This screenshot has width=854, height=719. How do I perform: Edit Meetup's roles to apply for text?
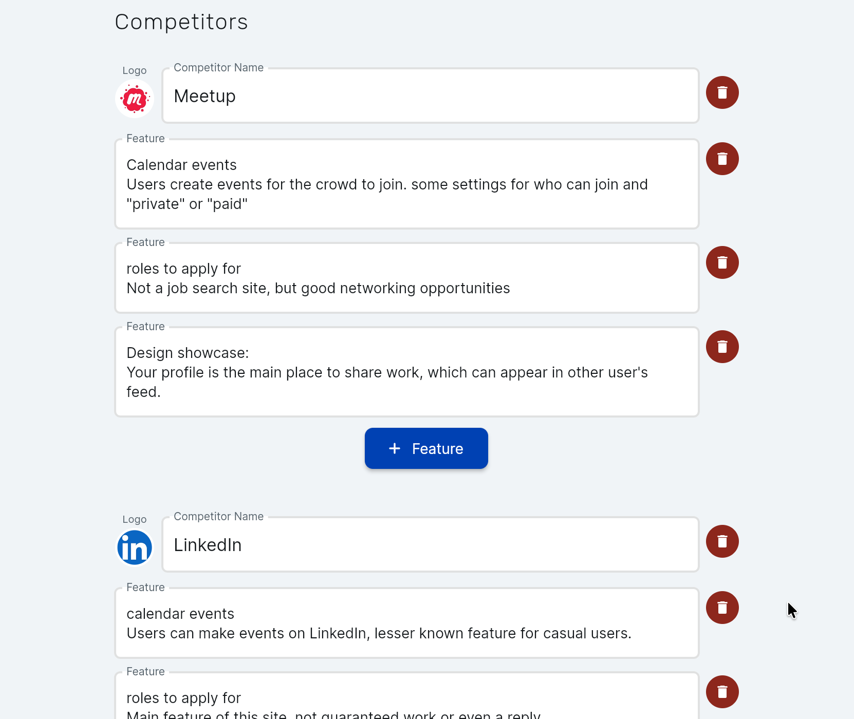[x=406, y=278]
